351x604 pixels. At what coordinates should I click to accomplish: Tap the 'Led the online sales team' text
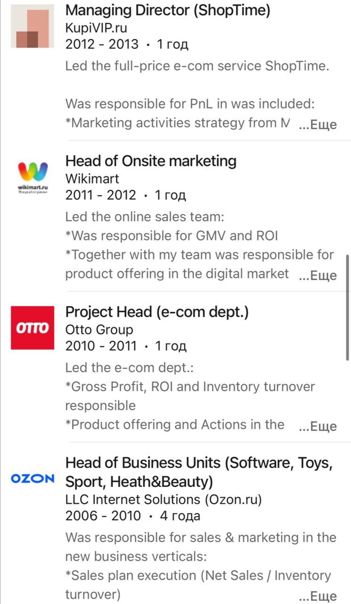pyautogui.click(x=144, y=217)
